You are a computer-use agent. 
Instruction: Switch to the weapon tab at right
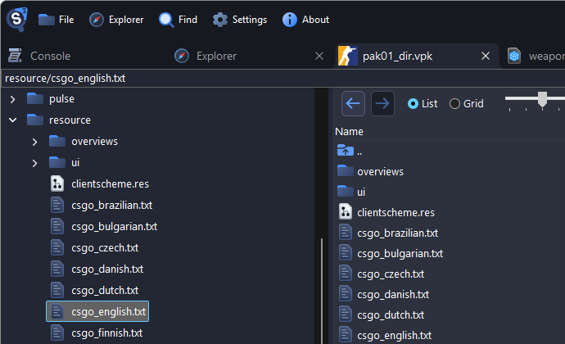[536, 56]
